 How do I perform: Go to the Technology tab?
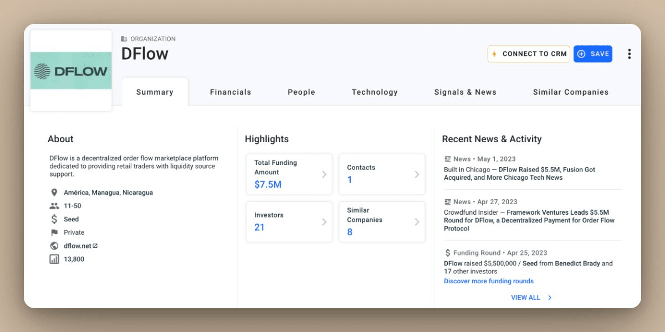click(375, 92)
